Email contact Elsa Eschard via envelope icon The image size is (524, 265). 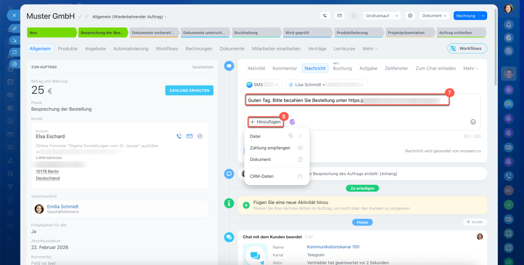190,136
